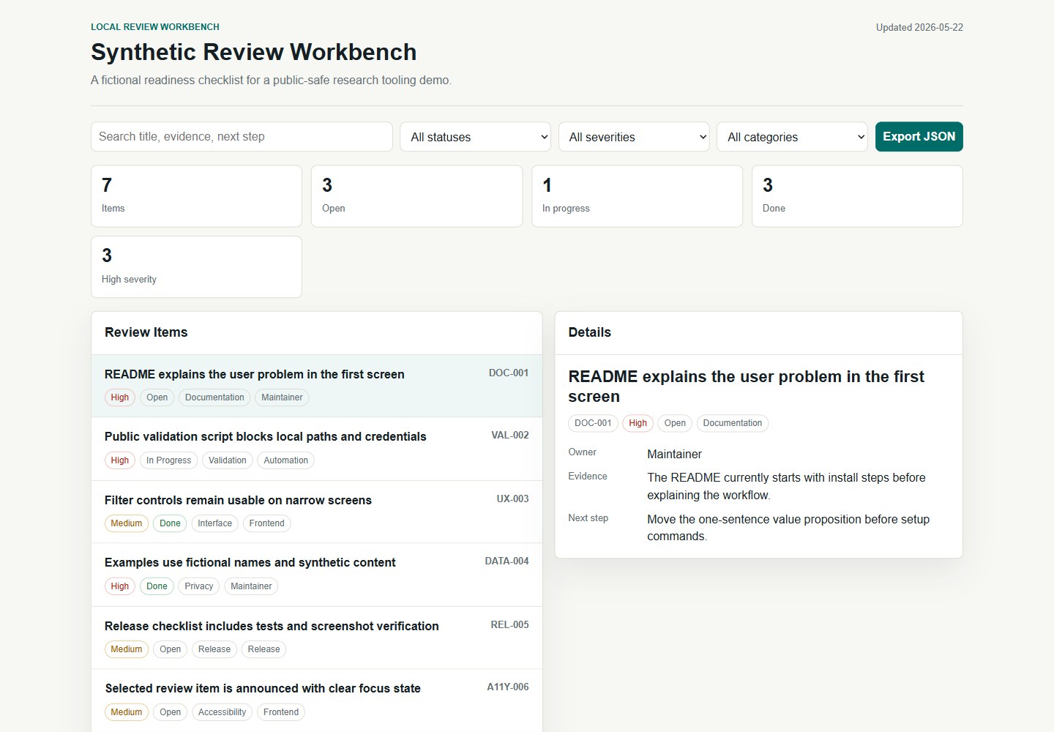Viewport: 1054px width, 732px height.
Task: Click the Evidence text about README install steps
Action: pos(786,486)
